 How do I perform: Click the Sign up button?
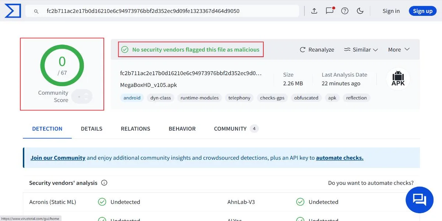click(x=422, y=11)
